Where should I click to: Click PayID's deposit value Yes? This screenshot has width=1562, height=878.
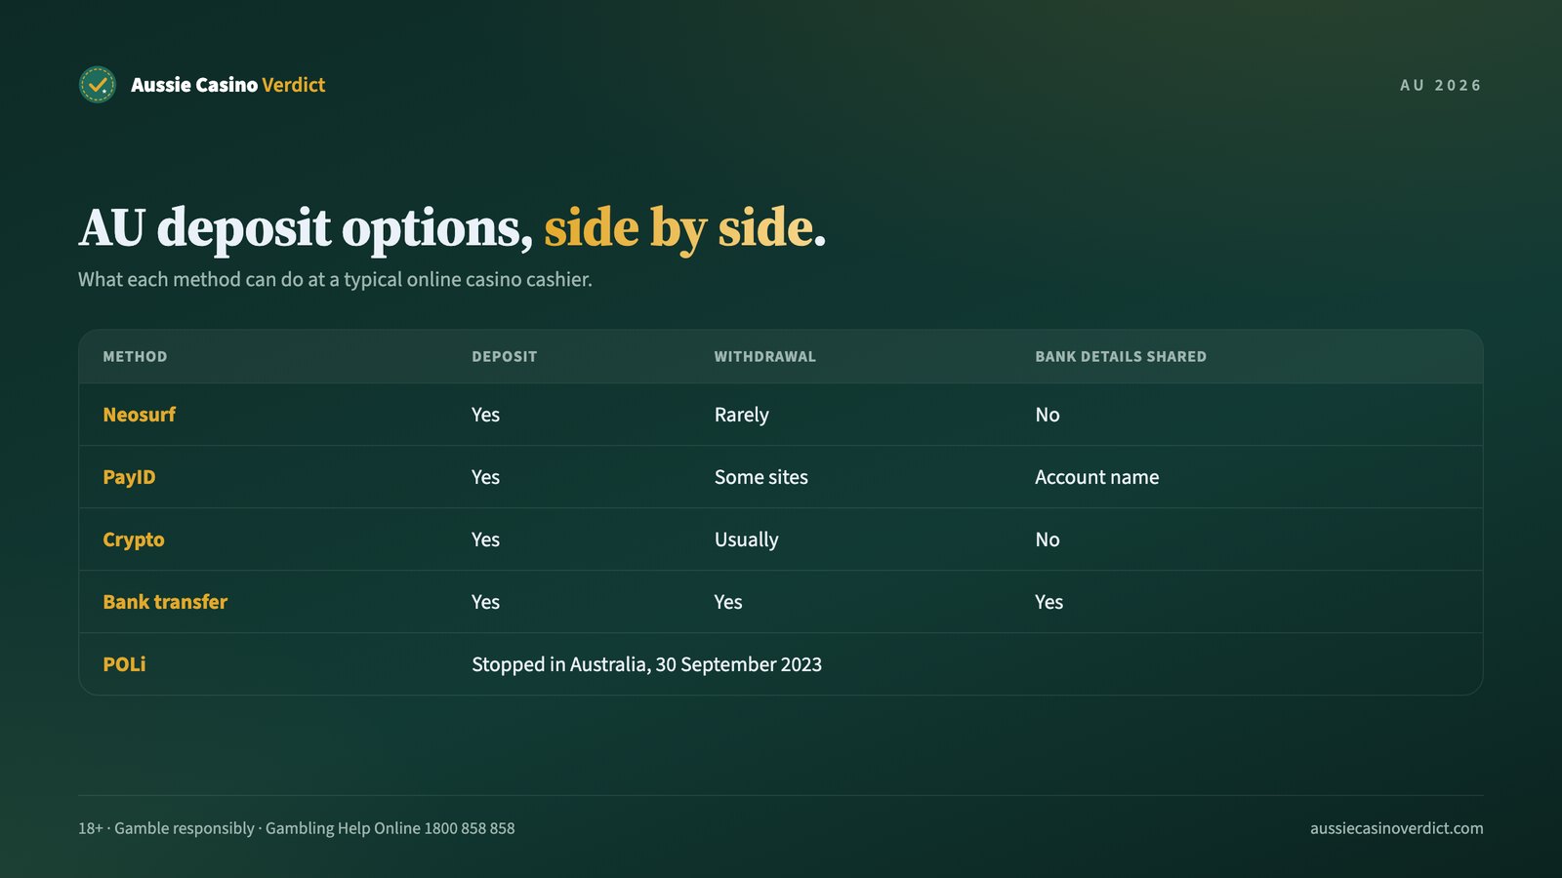(485, 477)
